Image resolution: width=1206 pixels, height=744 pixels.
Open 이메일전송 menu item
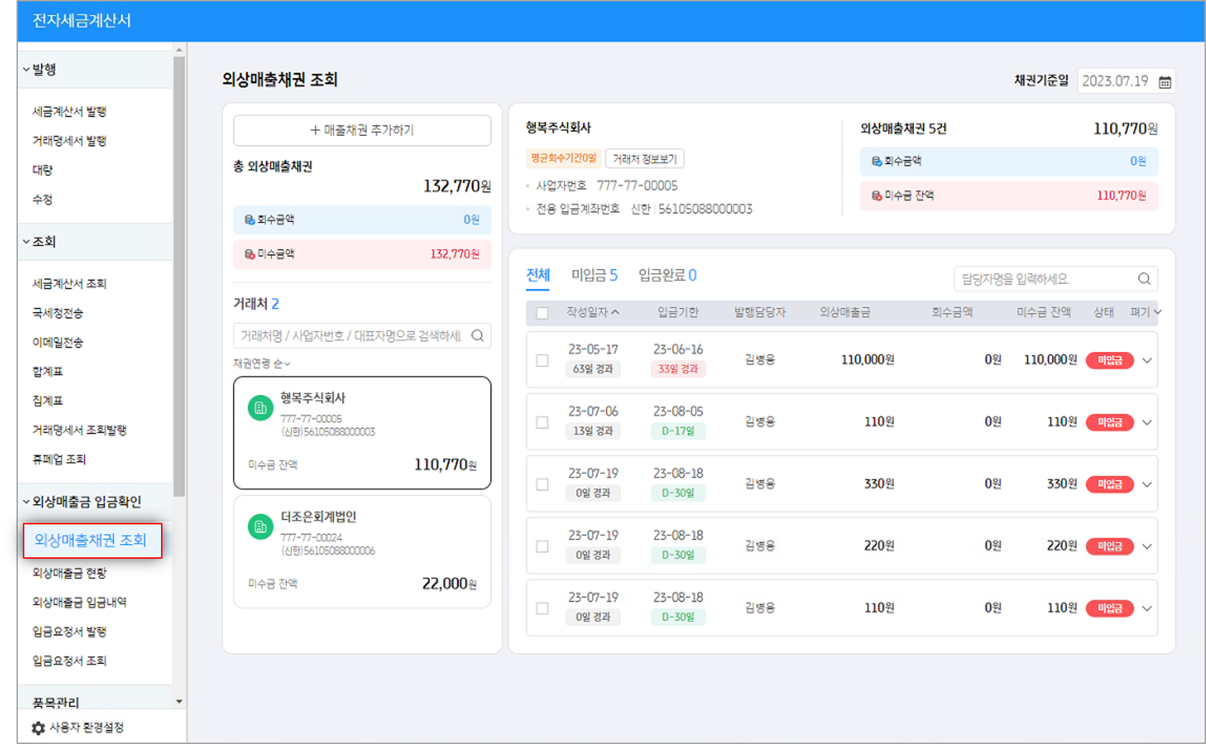pyautogui.click(x=58, y=343)
